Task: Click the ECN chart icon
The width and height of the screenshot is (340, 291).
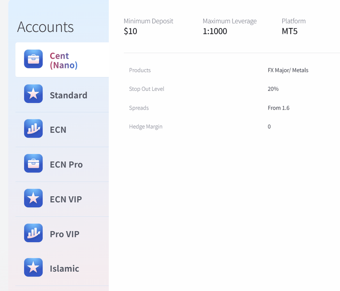Action: pyautogui.click(x=34, y=128)
